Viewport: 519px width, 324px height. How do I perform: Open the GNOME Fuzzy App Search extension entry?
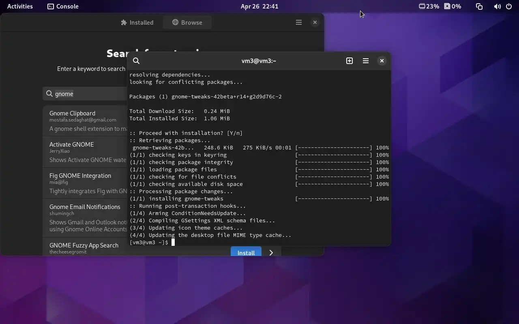point(85,247)
